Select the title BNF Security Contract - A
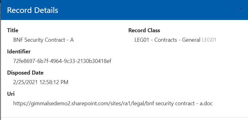The image size is (248, 120). pyautogui.click(x=44, y=40)
